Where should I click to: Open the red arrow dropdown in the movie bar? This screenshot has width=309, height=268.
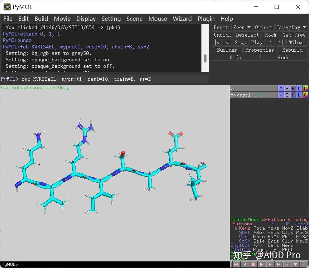[x=295, y=264]
